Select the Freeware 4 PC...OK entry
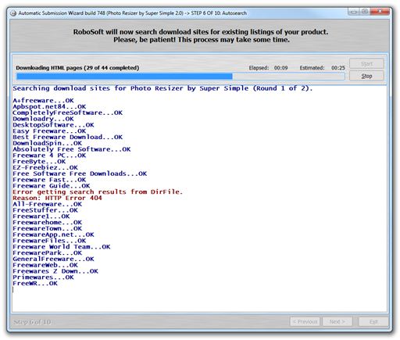 coord(49,156)
